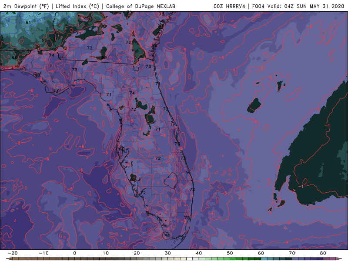
Task: Click the 10 label on the color scale
Action: pos(106,253)
